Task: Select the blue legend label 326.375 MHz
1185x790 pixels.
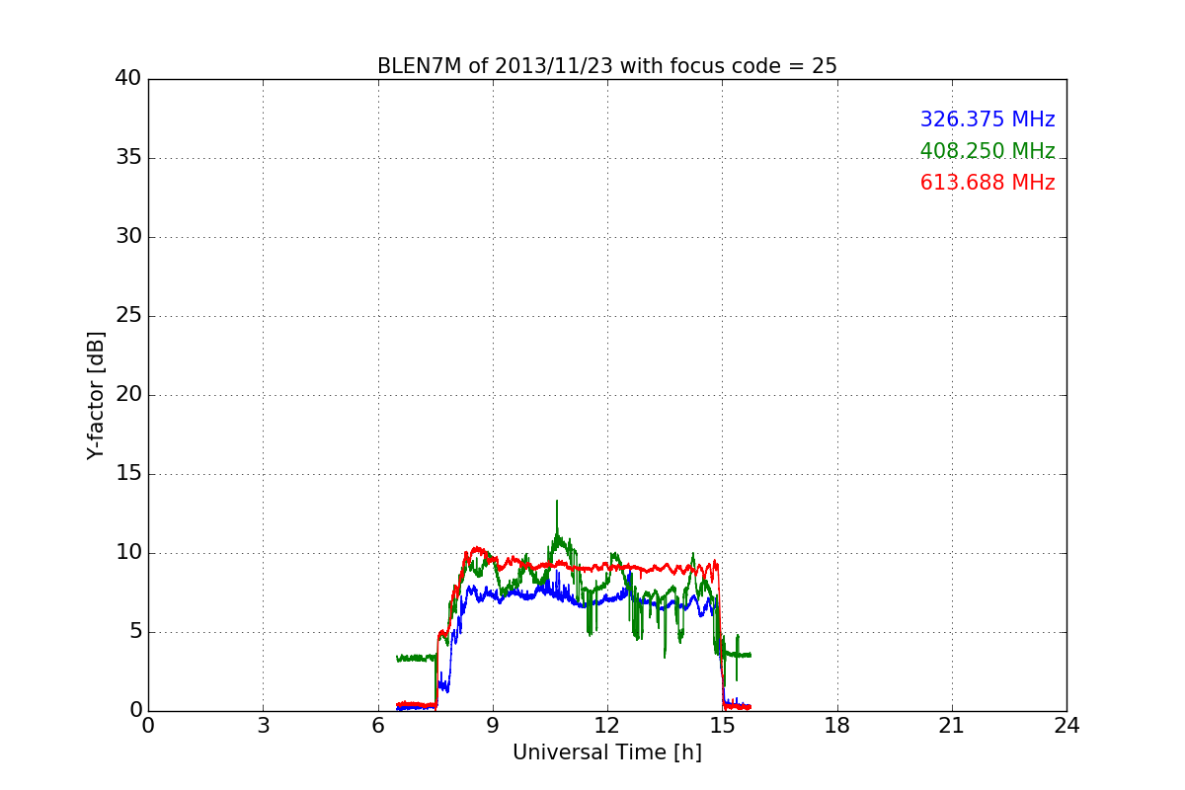Action: (987, 119)
